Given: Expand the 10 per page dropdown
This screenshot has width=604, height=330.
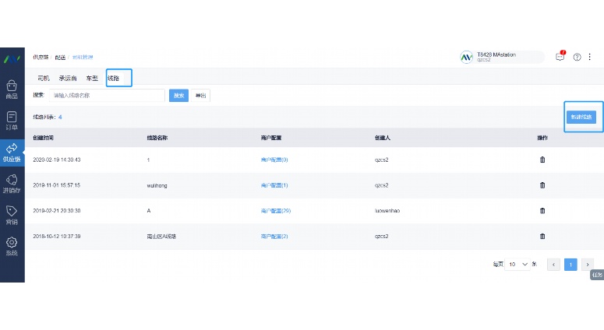Looking at the screenshot, I should [x=517, y=264].
